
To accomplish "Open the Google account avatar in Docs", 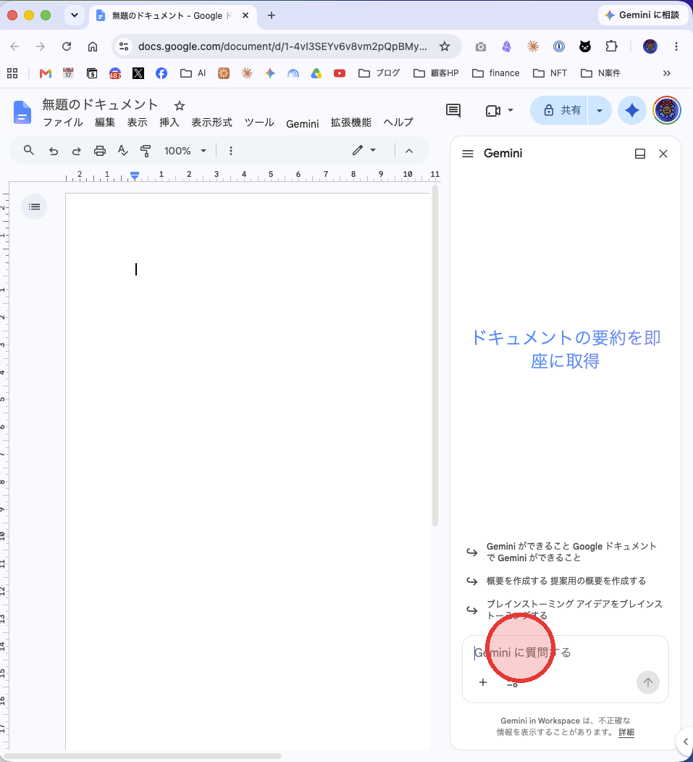I will pyautogui.click(x=667, y=110).
